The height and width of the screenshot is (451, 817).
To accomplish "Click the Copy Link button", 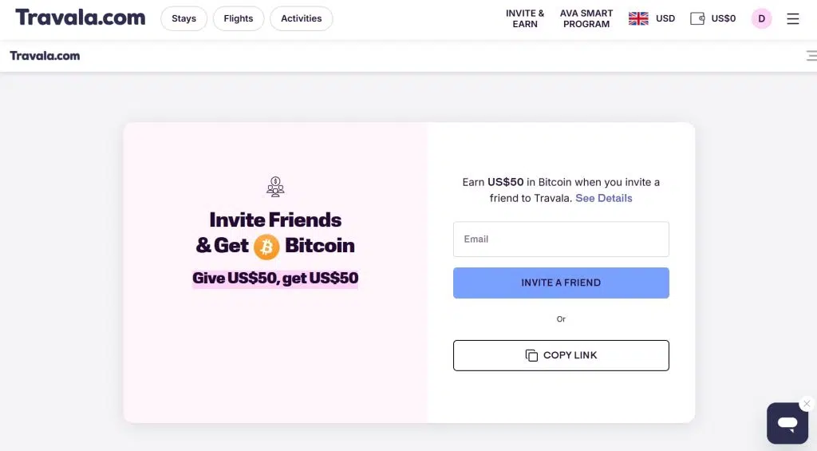I will click(561, 355).
